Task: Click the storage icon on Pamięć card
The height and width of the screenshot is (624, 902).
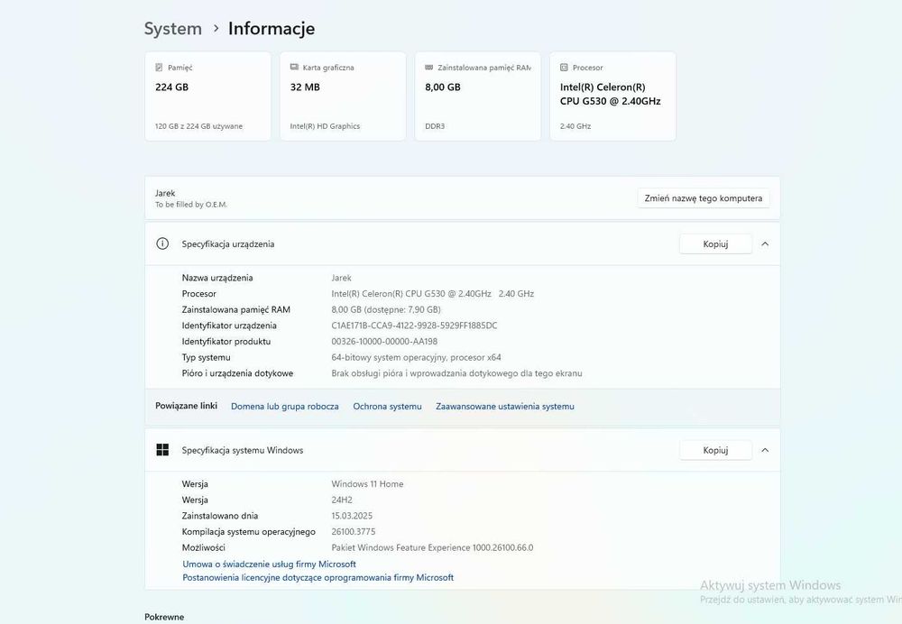Action: pos(159,68)
